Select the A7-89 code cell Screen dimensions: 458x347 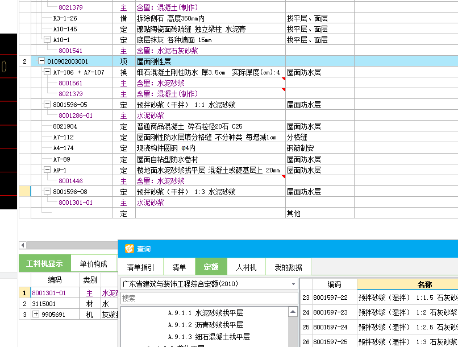pyautogui.click(x=61, y=159)
